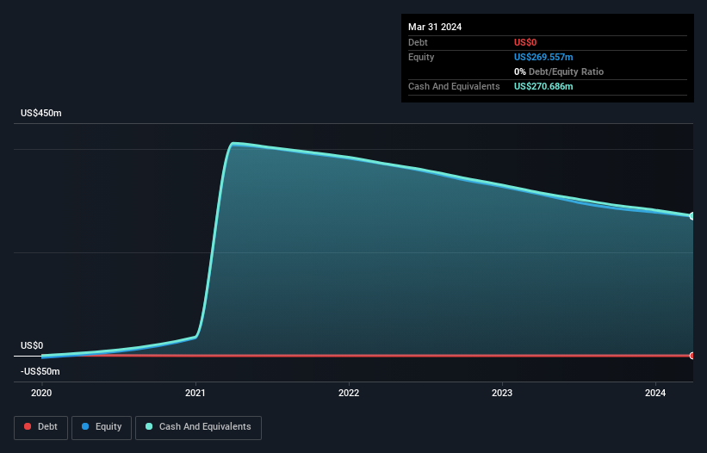
Task: Toggle the Debt series legend button
Action: [x=41, y=428]
